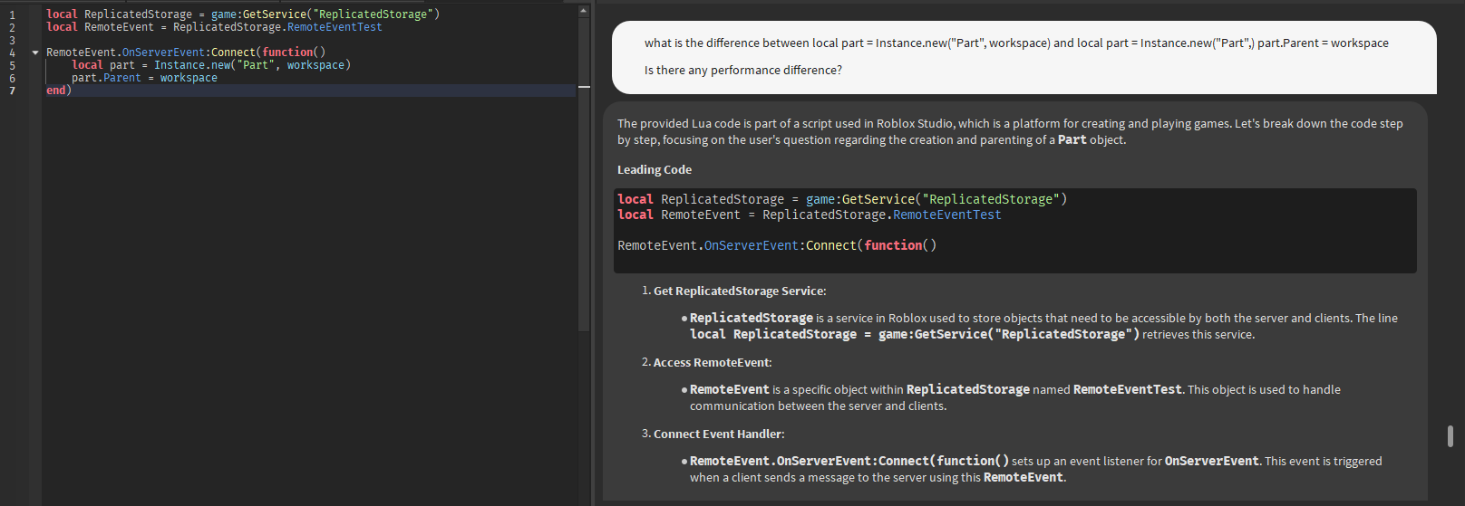Viewport: 1465px width, 506px height.
Task: Click the 'Is there any performance difference?' line
Action: (x=742, y=71)
